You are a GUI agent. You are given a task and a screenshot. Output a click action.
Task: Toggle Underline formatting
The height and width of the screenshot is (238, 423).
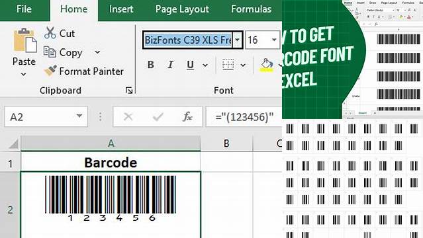point(190,65)
